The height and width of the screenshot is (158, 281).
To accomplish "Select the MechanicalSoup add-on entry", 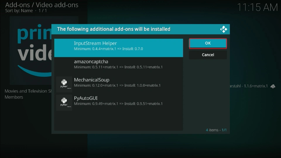I will tap(119, 85).
